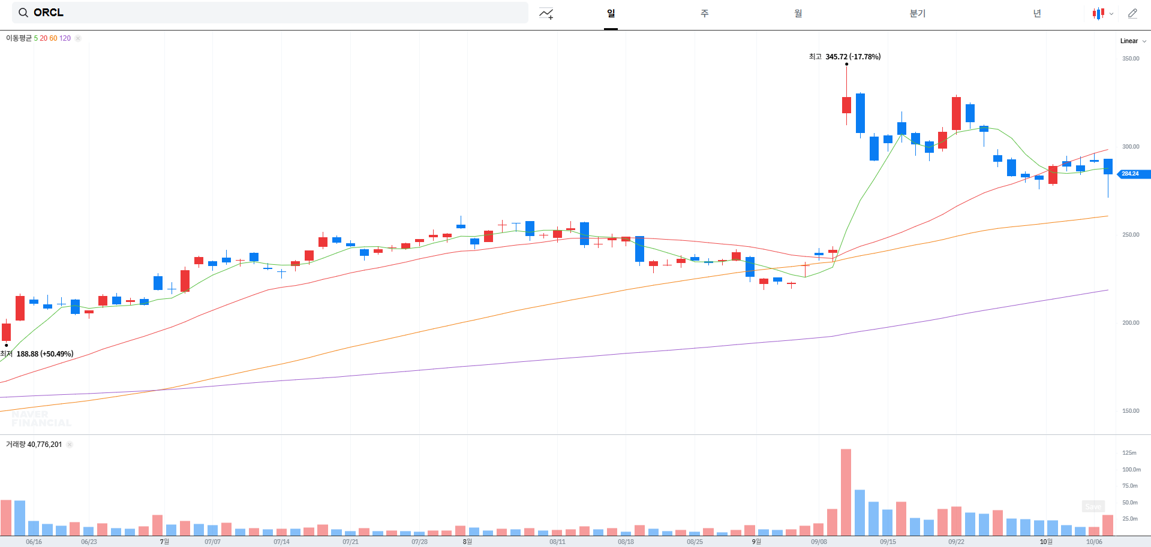Switch to the 주 (weekly) tab

704,13
